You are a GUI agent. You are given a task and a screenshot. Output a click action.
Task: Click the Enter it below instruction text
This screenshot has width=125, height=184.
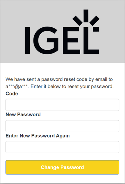point(72,87)
